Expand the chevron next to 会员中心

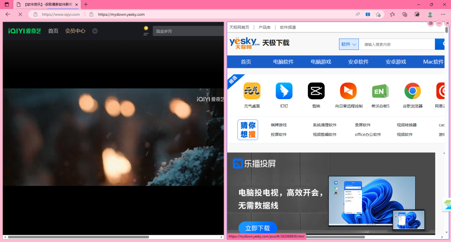95,31
